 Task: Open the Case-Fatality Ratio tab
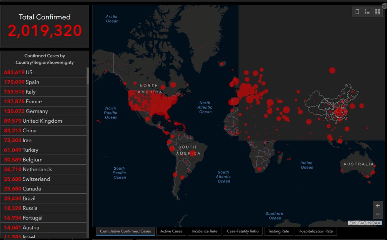(243, 231)
